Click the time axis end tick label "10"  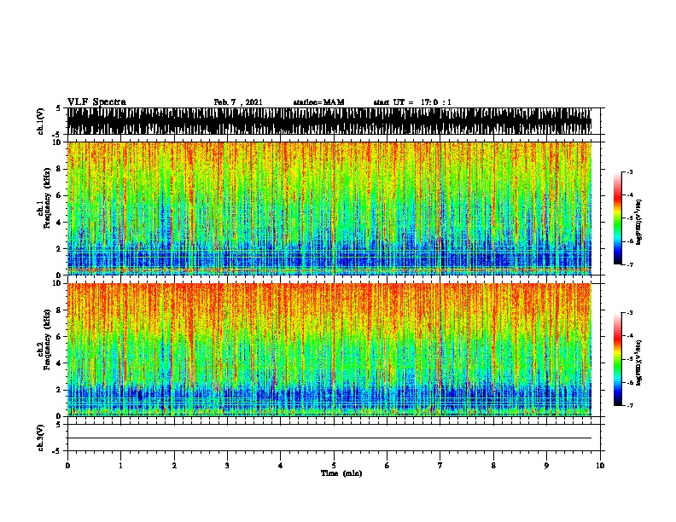coord(600,465)
